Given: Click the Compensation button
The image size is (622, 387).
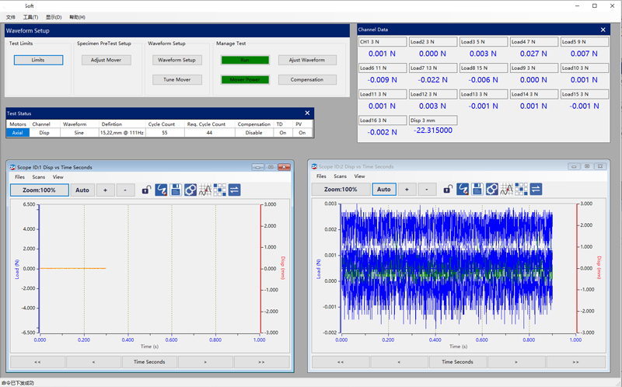Looking at the screenshot, I should 307,79.
